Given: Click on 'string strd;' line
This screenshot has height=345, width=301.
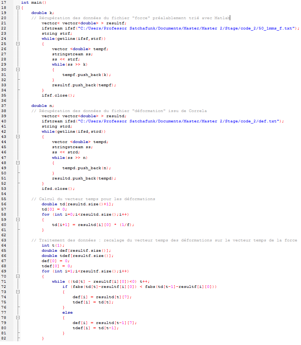Looking at the screenshot, I should click(x=57, y=126).
